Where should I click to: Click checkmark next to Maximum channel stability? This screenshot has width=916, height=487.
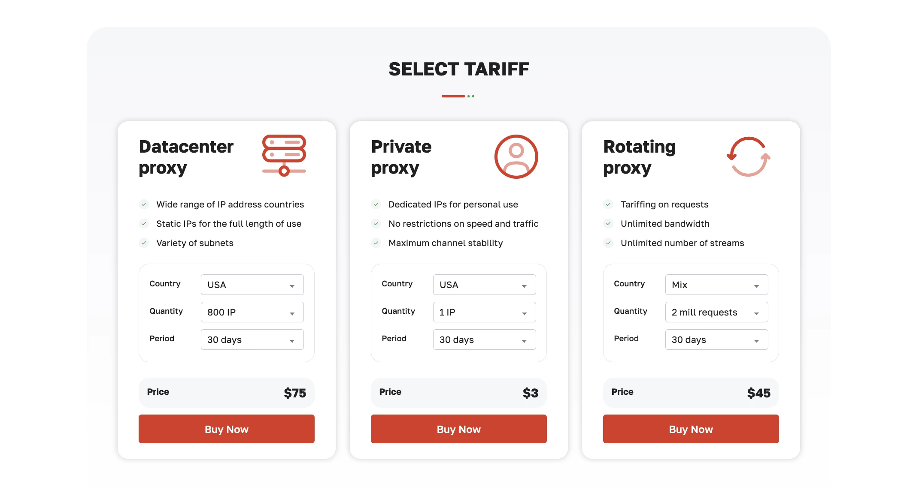coord(376,243)
